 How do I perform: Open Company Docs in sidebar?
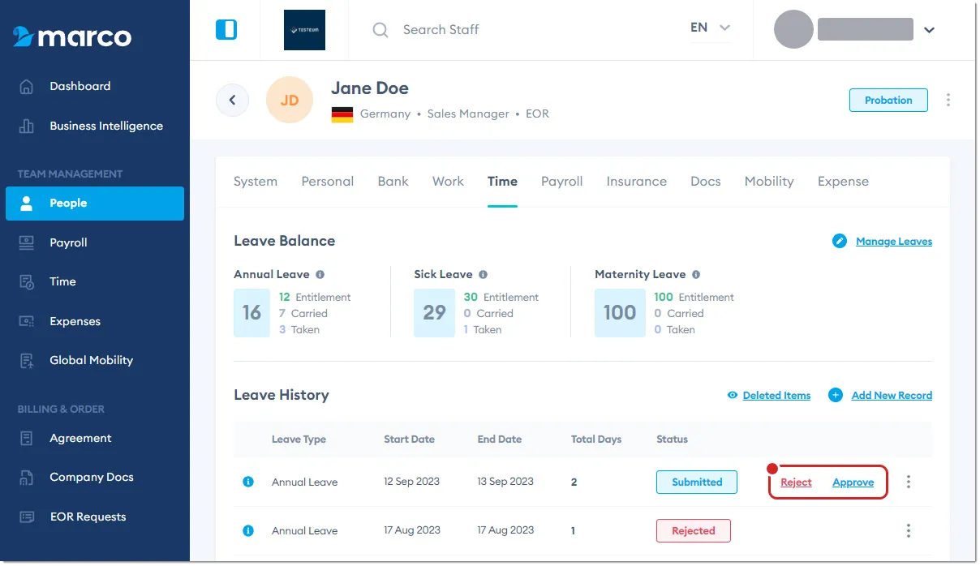point(95,477)
